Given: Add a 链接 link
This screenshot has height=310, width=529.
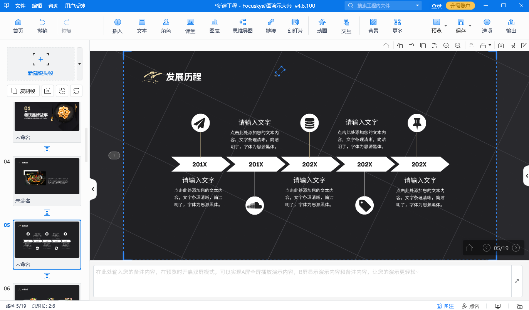Looking at the screenshot, I should coord(271,26).
